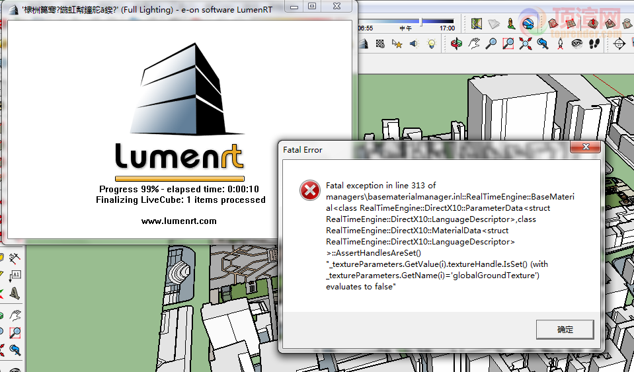Viewport: 634px width, 372px height.
Task: Click the 'Fatal Error' dialog title
Action: point(302,150)
